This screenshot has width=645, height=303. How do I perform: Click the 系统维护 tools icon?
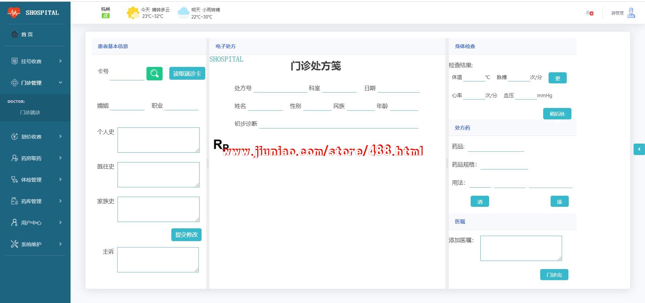[14, 244]
